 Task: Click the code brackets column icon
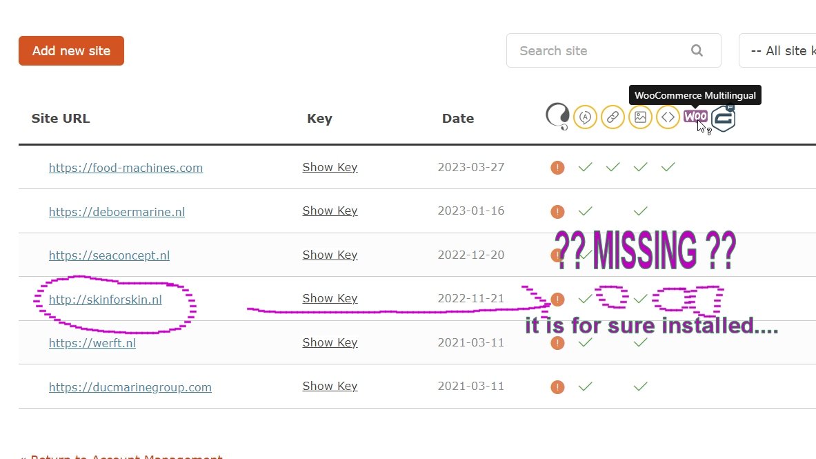668,117
